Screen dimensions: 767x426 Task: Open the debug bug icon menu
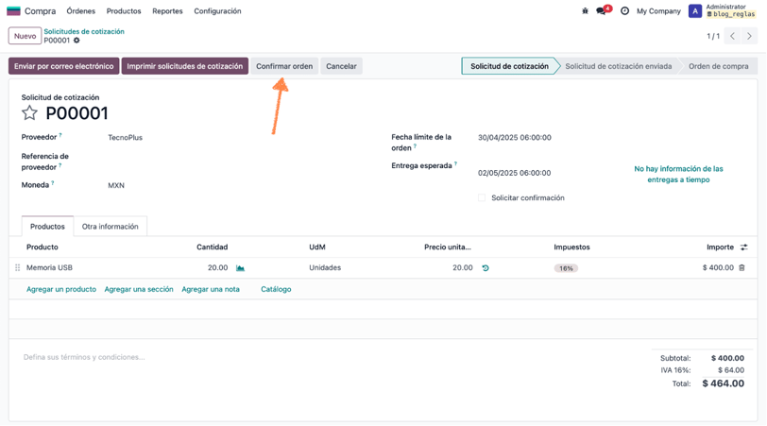pos(585,10)
